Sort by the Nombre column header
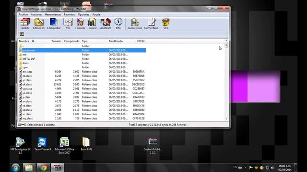Image resolution: width=307 pixels, height=172 pixels. 24,41
